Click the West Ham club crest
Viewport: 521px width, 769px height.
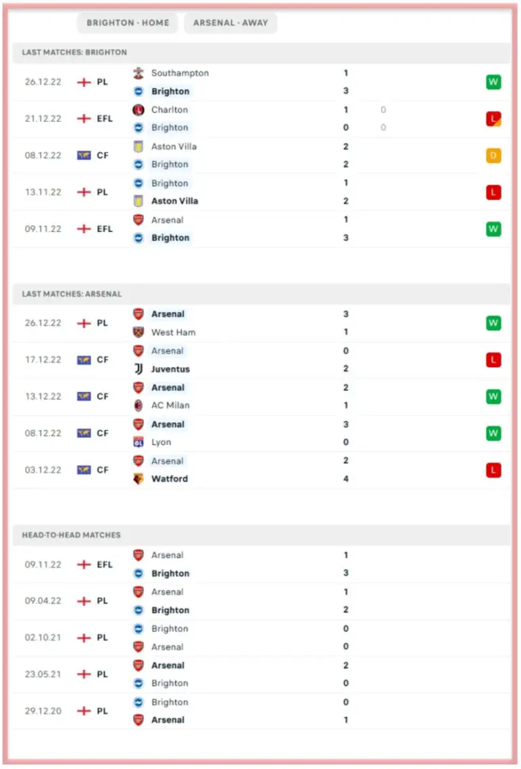pos(138,332)
